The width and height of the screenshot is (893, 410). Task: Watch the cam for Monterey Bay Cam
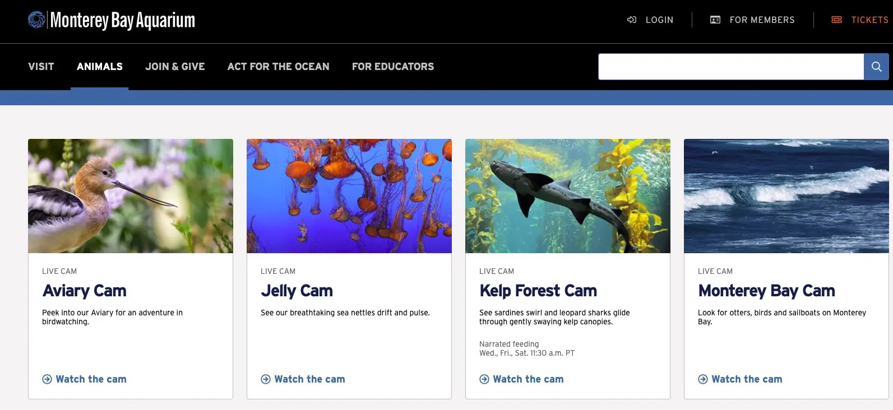tap(747, 379)
